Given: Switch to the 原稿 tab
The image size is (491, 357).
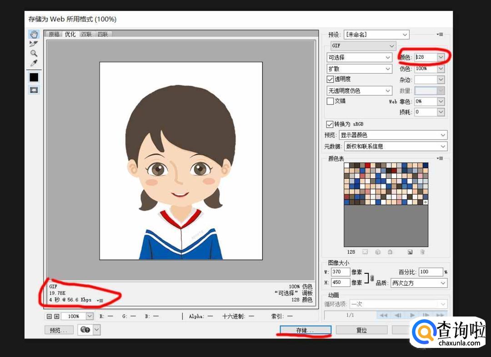Looking at the screenshot, I should tap(54, 34).
